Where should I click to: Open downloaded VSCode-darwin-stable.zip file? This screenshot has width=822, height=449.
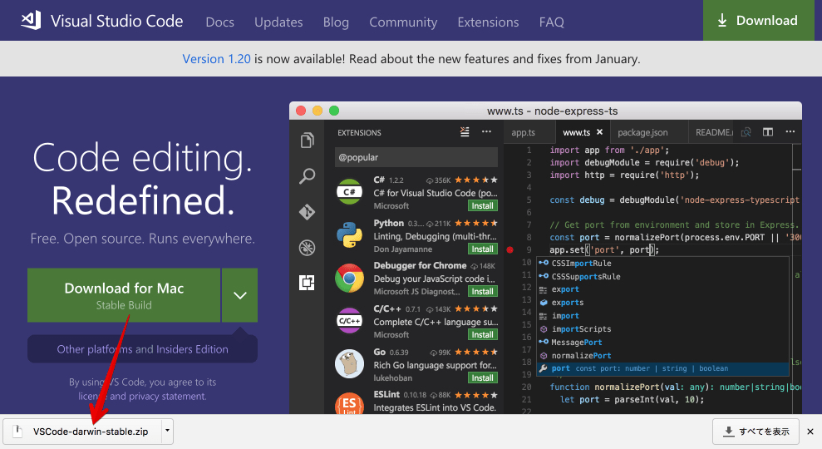click(x=83, y=432)
